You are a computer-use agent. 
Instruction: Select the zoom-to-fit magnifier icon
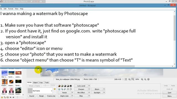point(133,79)
